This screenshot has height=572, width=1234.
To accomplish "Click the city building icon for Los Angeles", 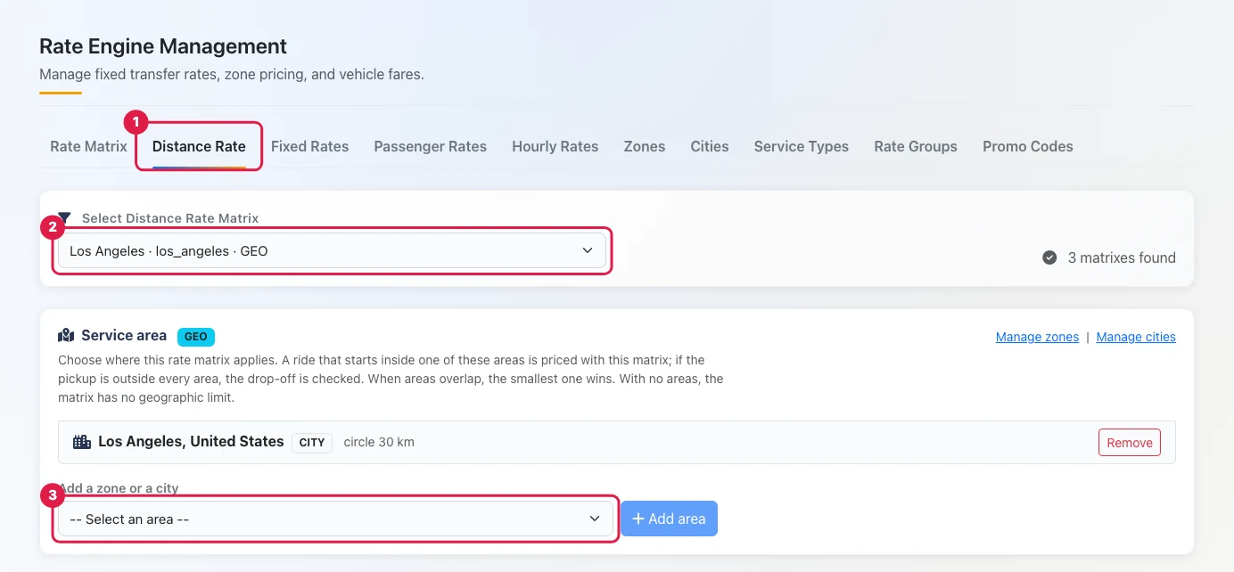I will click(82, 442).
